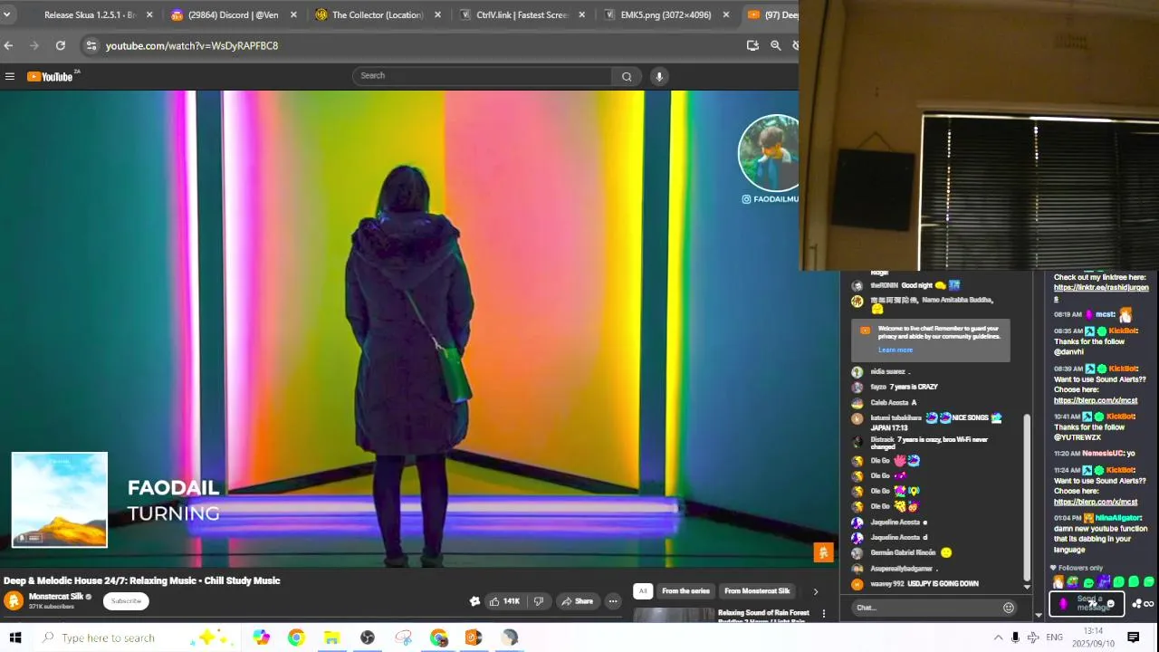Click 'Followers only' label in chat
Image resolution: width=1159 pixels, height=652 pixels.
coord(1080,568)
